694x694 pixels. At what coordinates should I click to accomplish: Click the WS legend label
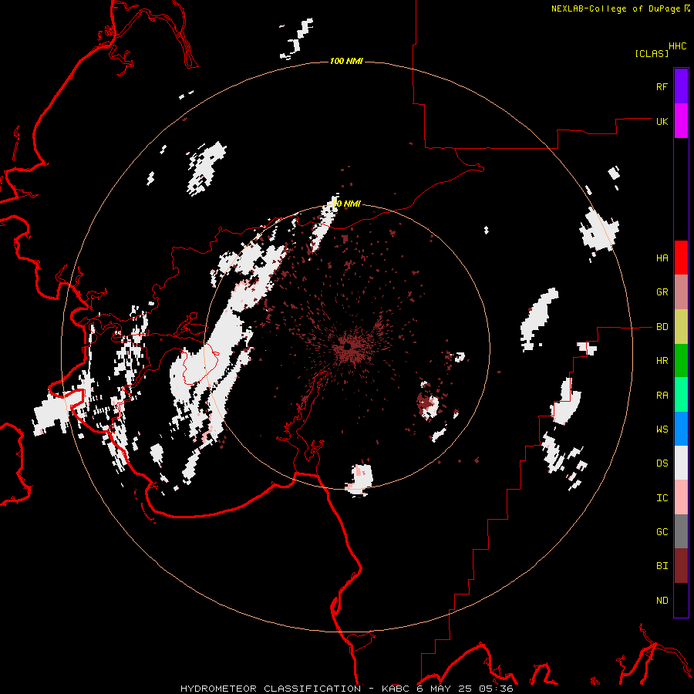coord(662,430)
